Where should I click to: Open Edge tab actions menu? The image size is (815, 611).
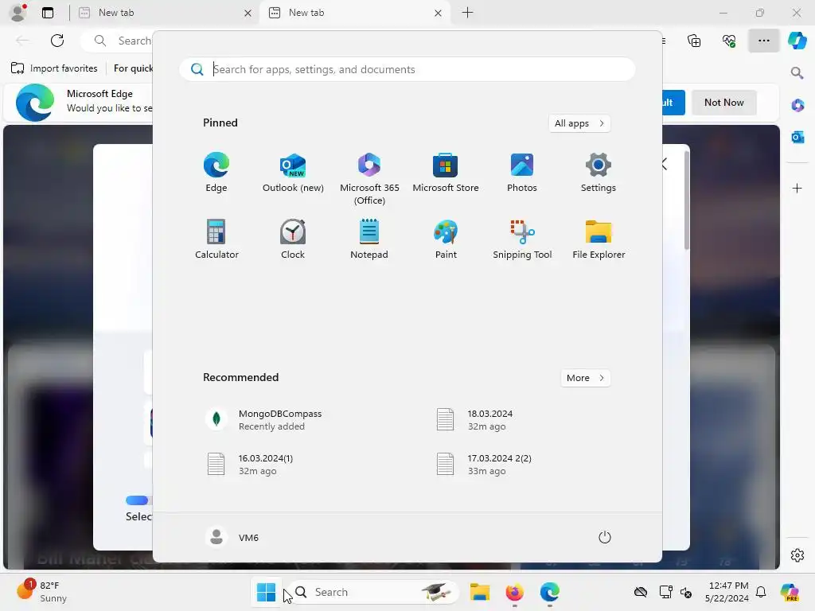tap(48, 13)
